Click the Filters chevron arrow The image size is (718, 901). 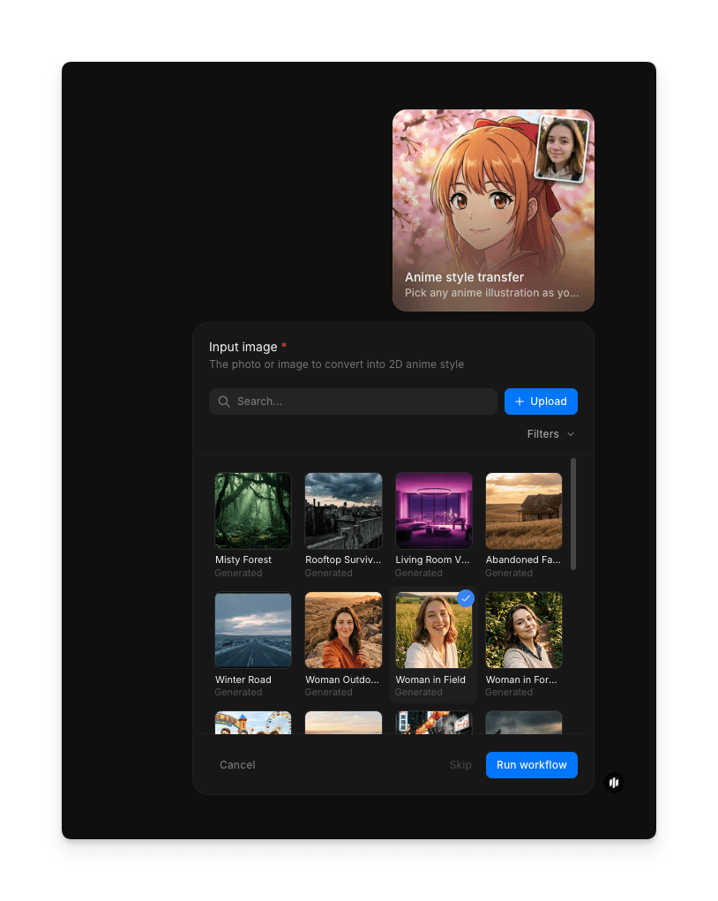coord(571,434)
